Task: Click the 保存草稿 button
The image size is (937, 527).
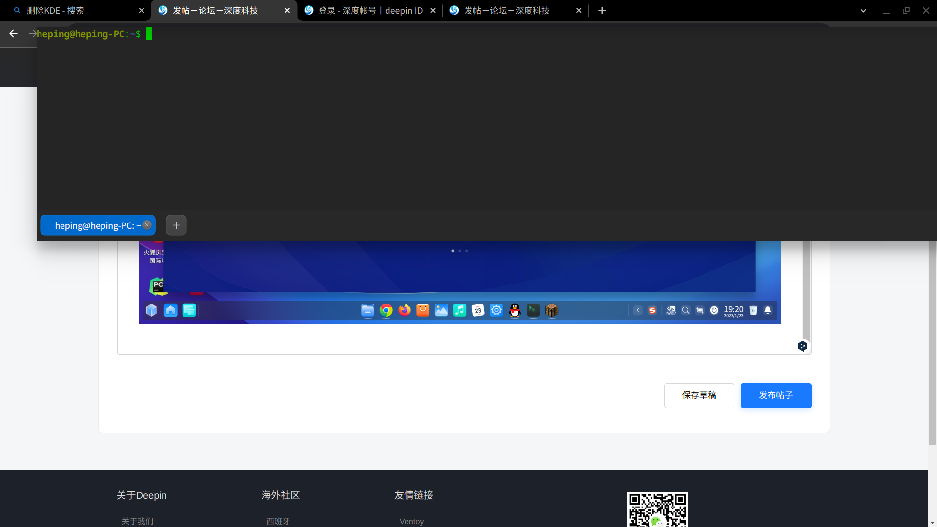Action: (x=699, y=395)
